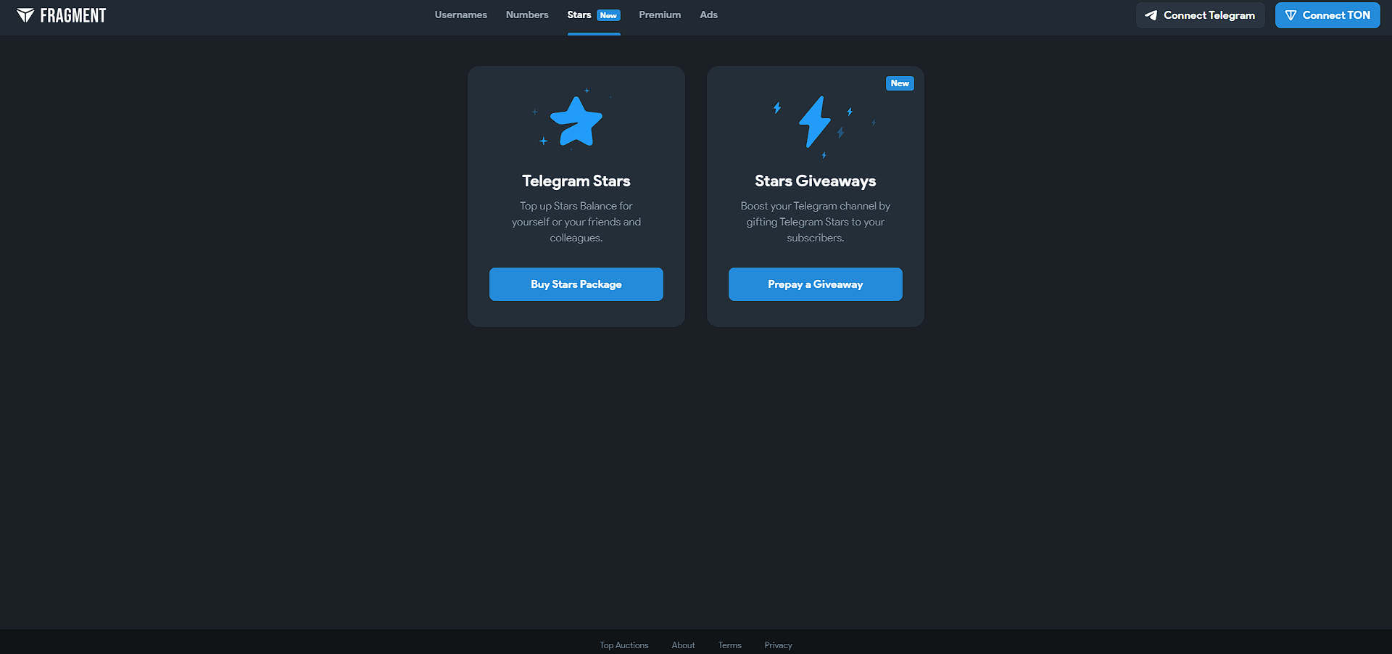Click the Stars Giveaways heading
The image size is (1392, 654).
816,181
